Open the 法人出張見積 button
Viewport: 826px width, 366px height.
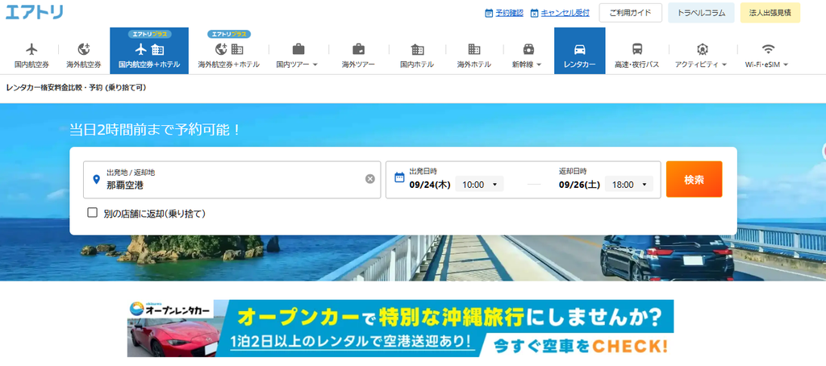coord(770,13)
